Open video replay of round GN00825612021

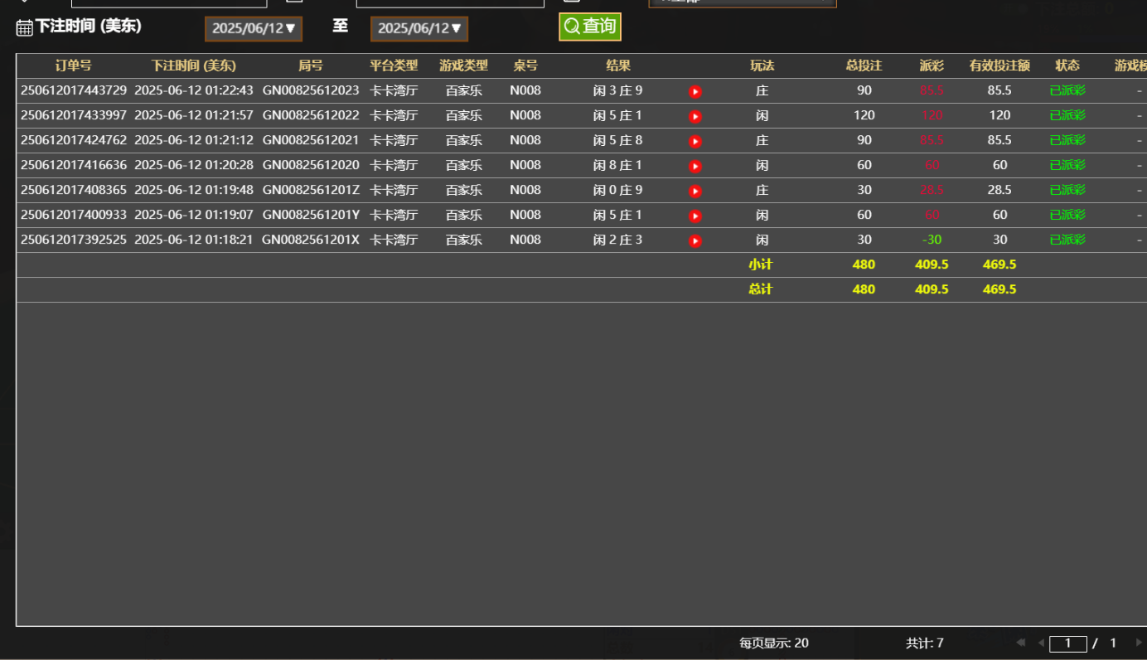point(695,142)
